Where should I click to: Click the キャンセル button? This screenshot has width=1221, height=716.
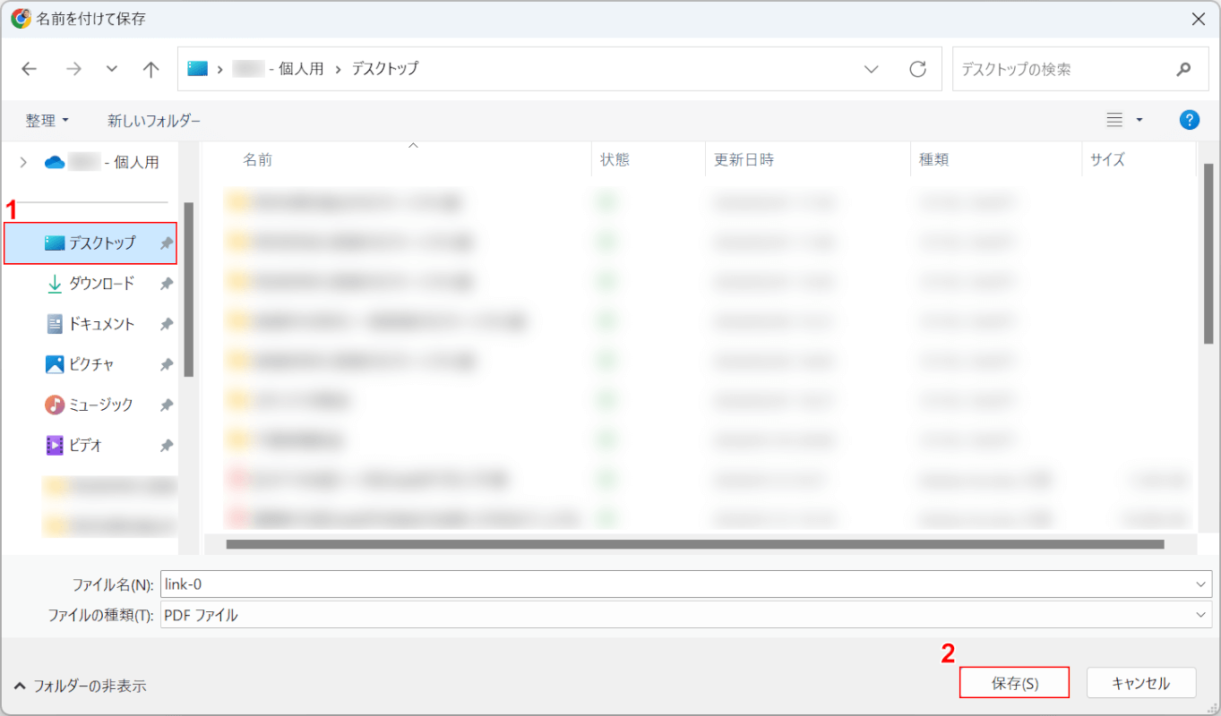click(x=1140, y=683)
